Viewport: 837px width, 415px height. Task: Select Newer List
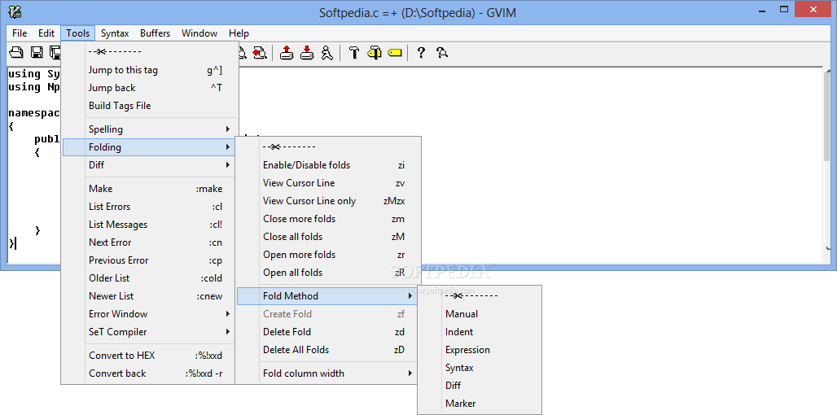[150, 296]
